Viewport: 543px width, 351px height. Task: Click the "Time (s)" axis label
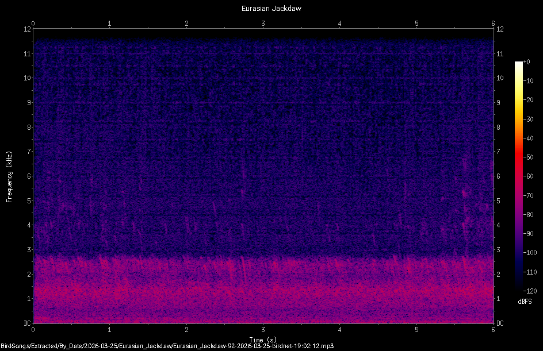(263, 340)
